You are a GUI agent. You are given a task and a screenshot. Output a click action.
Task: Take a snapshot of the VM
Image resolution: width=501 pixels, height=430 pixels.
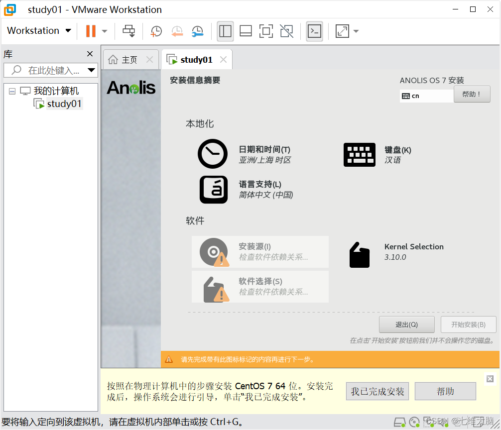pyautogui.click(x=156, y=31)
